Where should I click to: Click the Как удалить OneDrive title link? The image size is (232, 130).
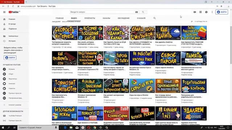pos(164,42)
